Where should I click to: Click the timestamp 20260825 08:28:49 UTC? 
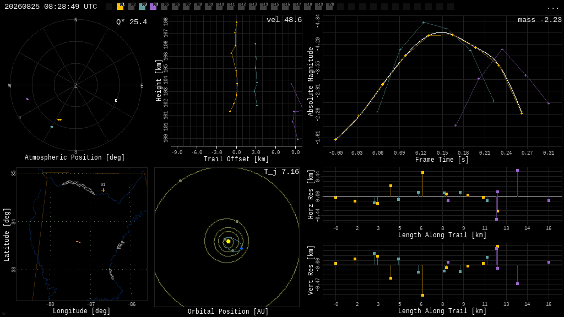click(x=51, y=7)
